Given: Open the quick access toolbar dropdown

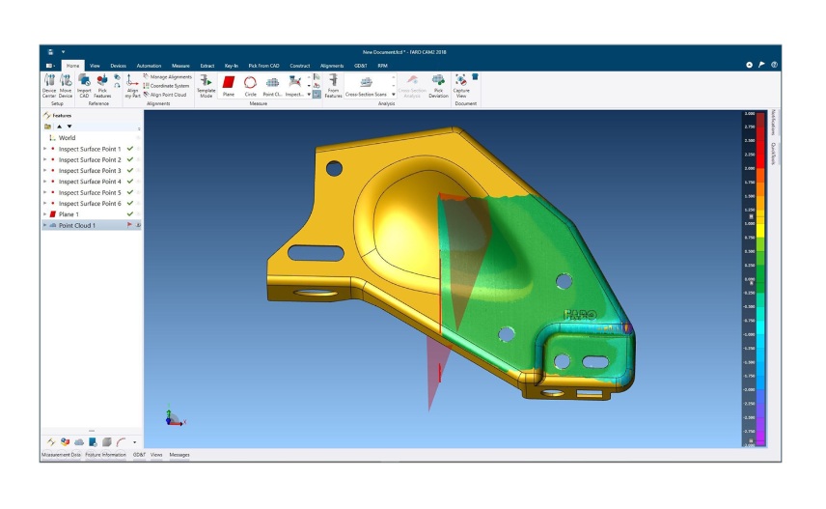Looking at the screenshot, I should [x=63, y=52].
